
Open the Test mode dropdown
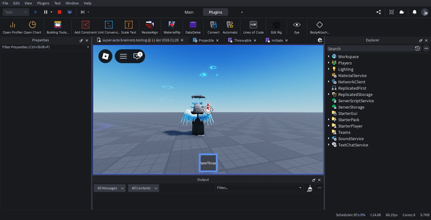click(16, 12)
